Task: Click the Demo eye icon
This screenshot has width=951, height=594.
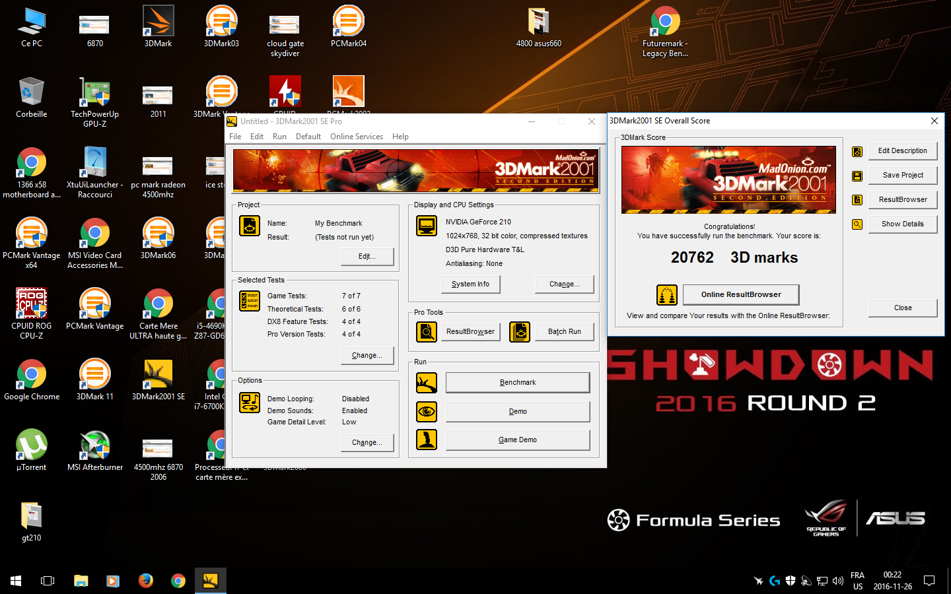Action: coord(427,411)
